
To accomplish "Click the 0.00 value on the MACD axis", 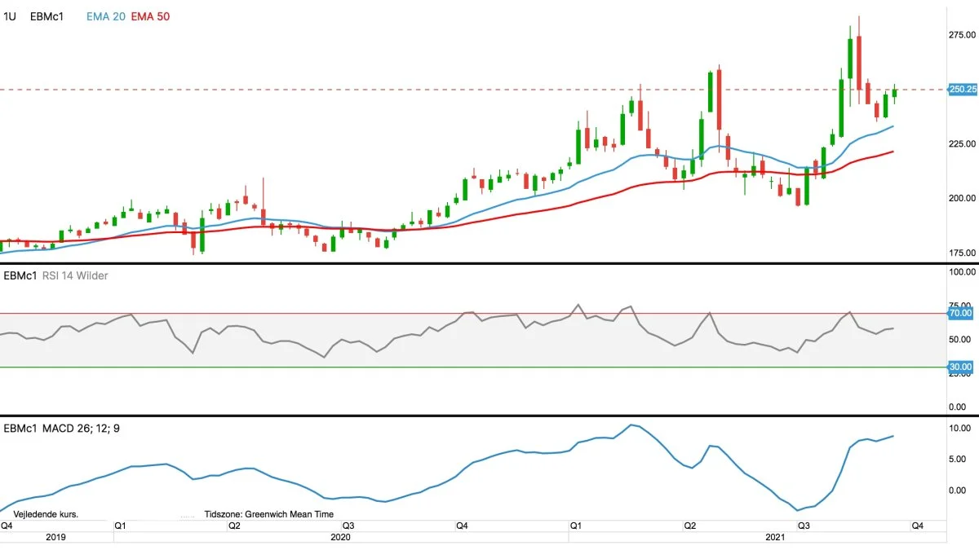I will pos(958,490).
